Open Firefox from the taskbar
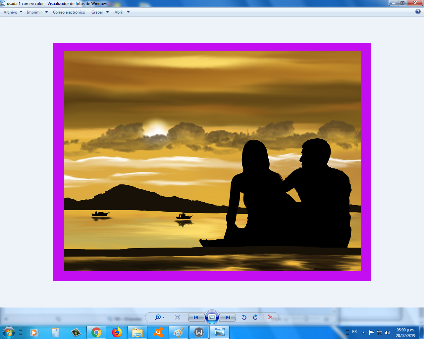Viewport: 424px width, 339px height. click(x=117, y=332)
